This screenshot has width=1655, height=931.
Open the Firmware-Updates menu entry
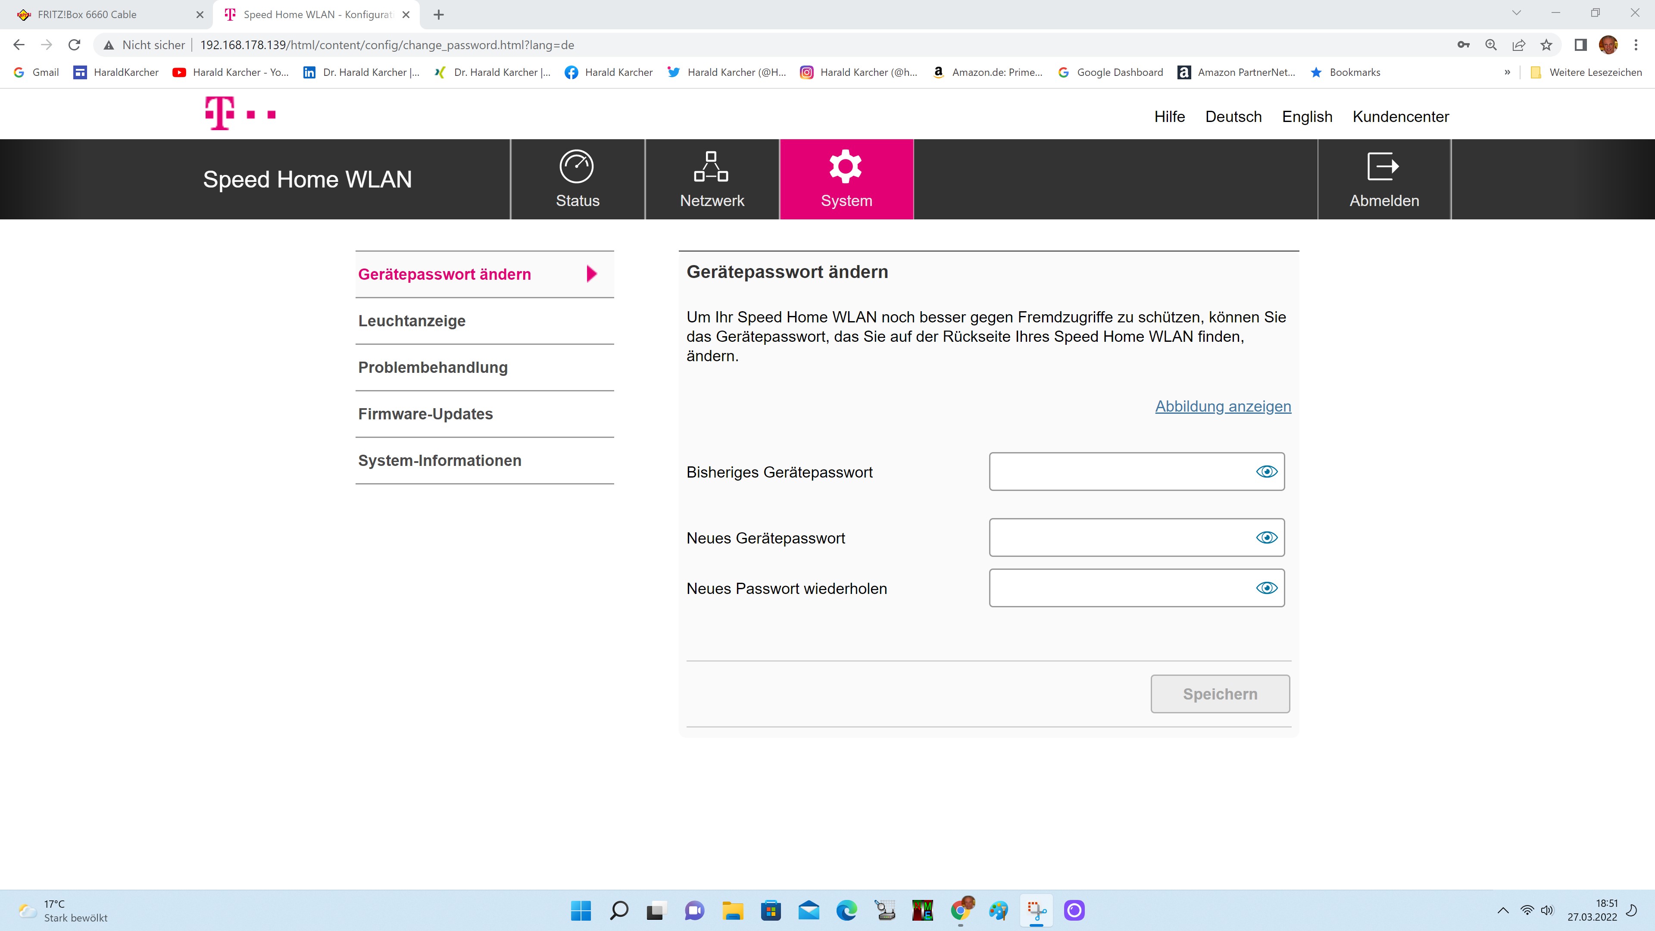point(425,414)
